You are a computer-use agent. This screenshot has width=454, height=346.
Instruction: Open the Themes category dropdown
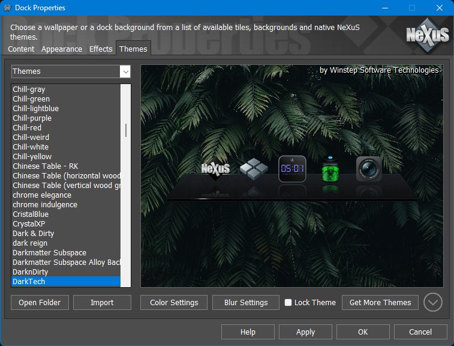click(125, 71)
